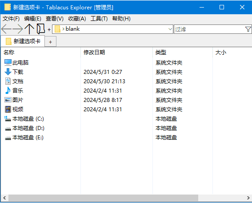252x203 pixels.
Task: Add a new tab with plus button
Action: [51, 42]
